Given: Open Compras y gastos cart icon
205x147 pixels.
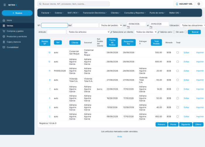Looking at the screenshot, I should pos(4,31).
